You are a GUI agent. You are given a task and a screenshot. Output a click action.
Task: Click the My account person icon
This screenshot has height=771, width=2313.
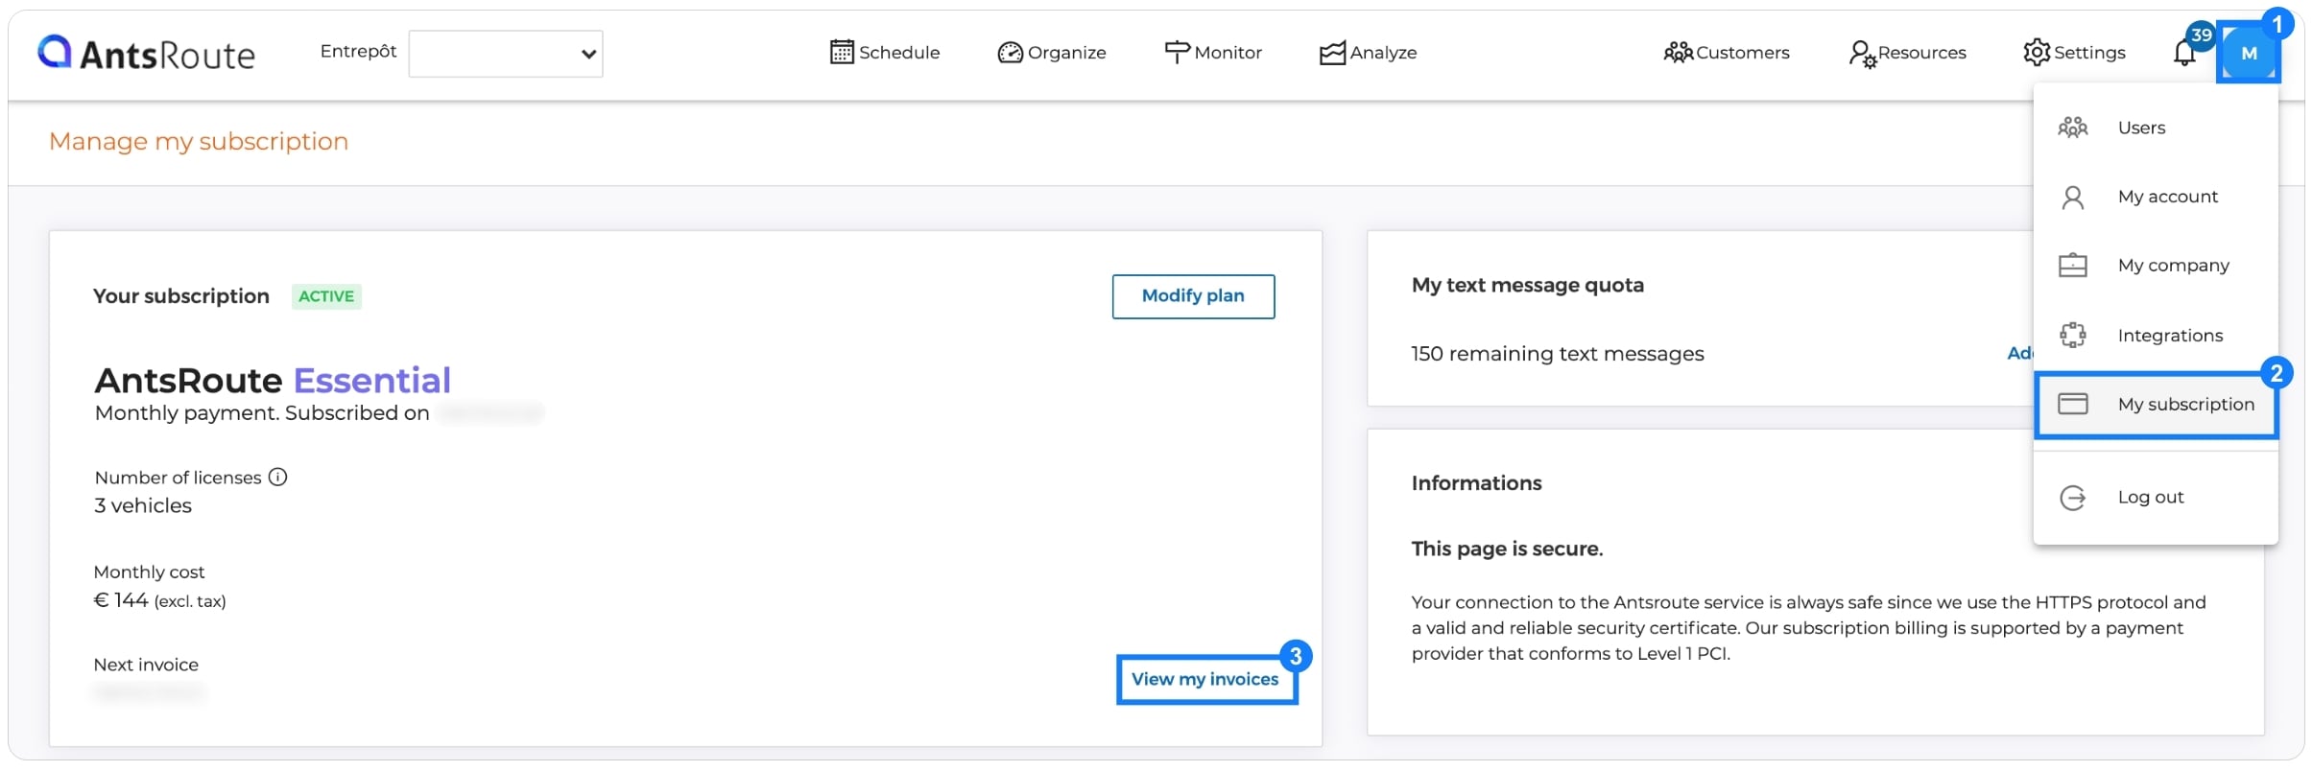tap(2072, 198)
